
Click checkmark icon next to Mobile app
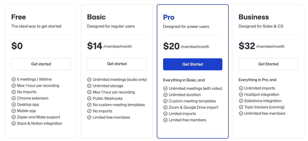coord(14,111)
